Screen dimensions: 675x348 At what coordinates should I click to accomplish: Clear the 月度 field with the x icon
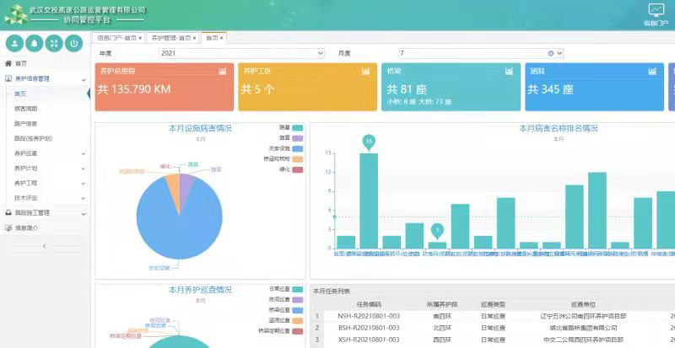coord(551,53)
